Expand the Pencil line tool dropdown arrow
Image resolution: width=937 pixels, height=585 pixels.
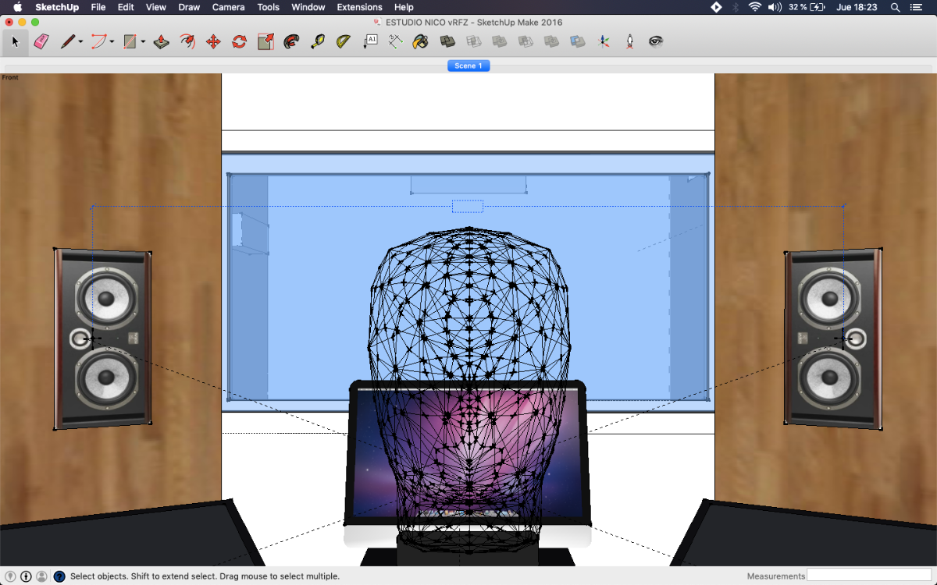80,42
